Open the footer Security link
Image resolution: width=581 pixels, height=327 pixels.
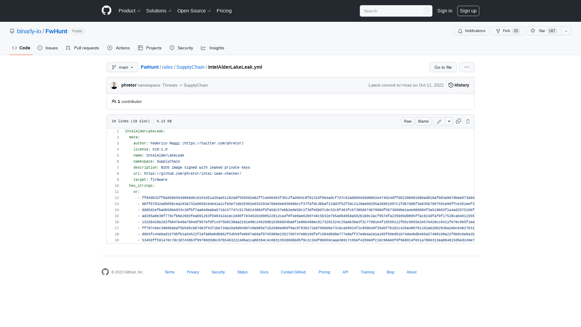point(218,272)
